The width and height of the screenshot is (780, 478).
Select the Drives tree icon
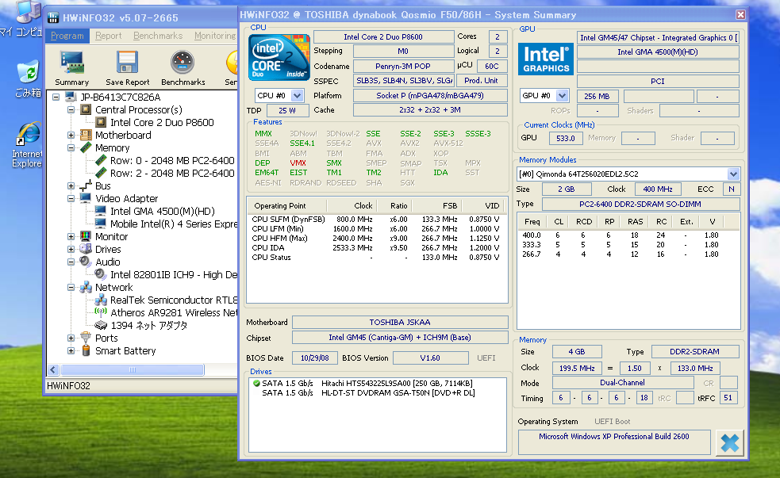click(x=86, y=249)
